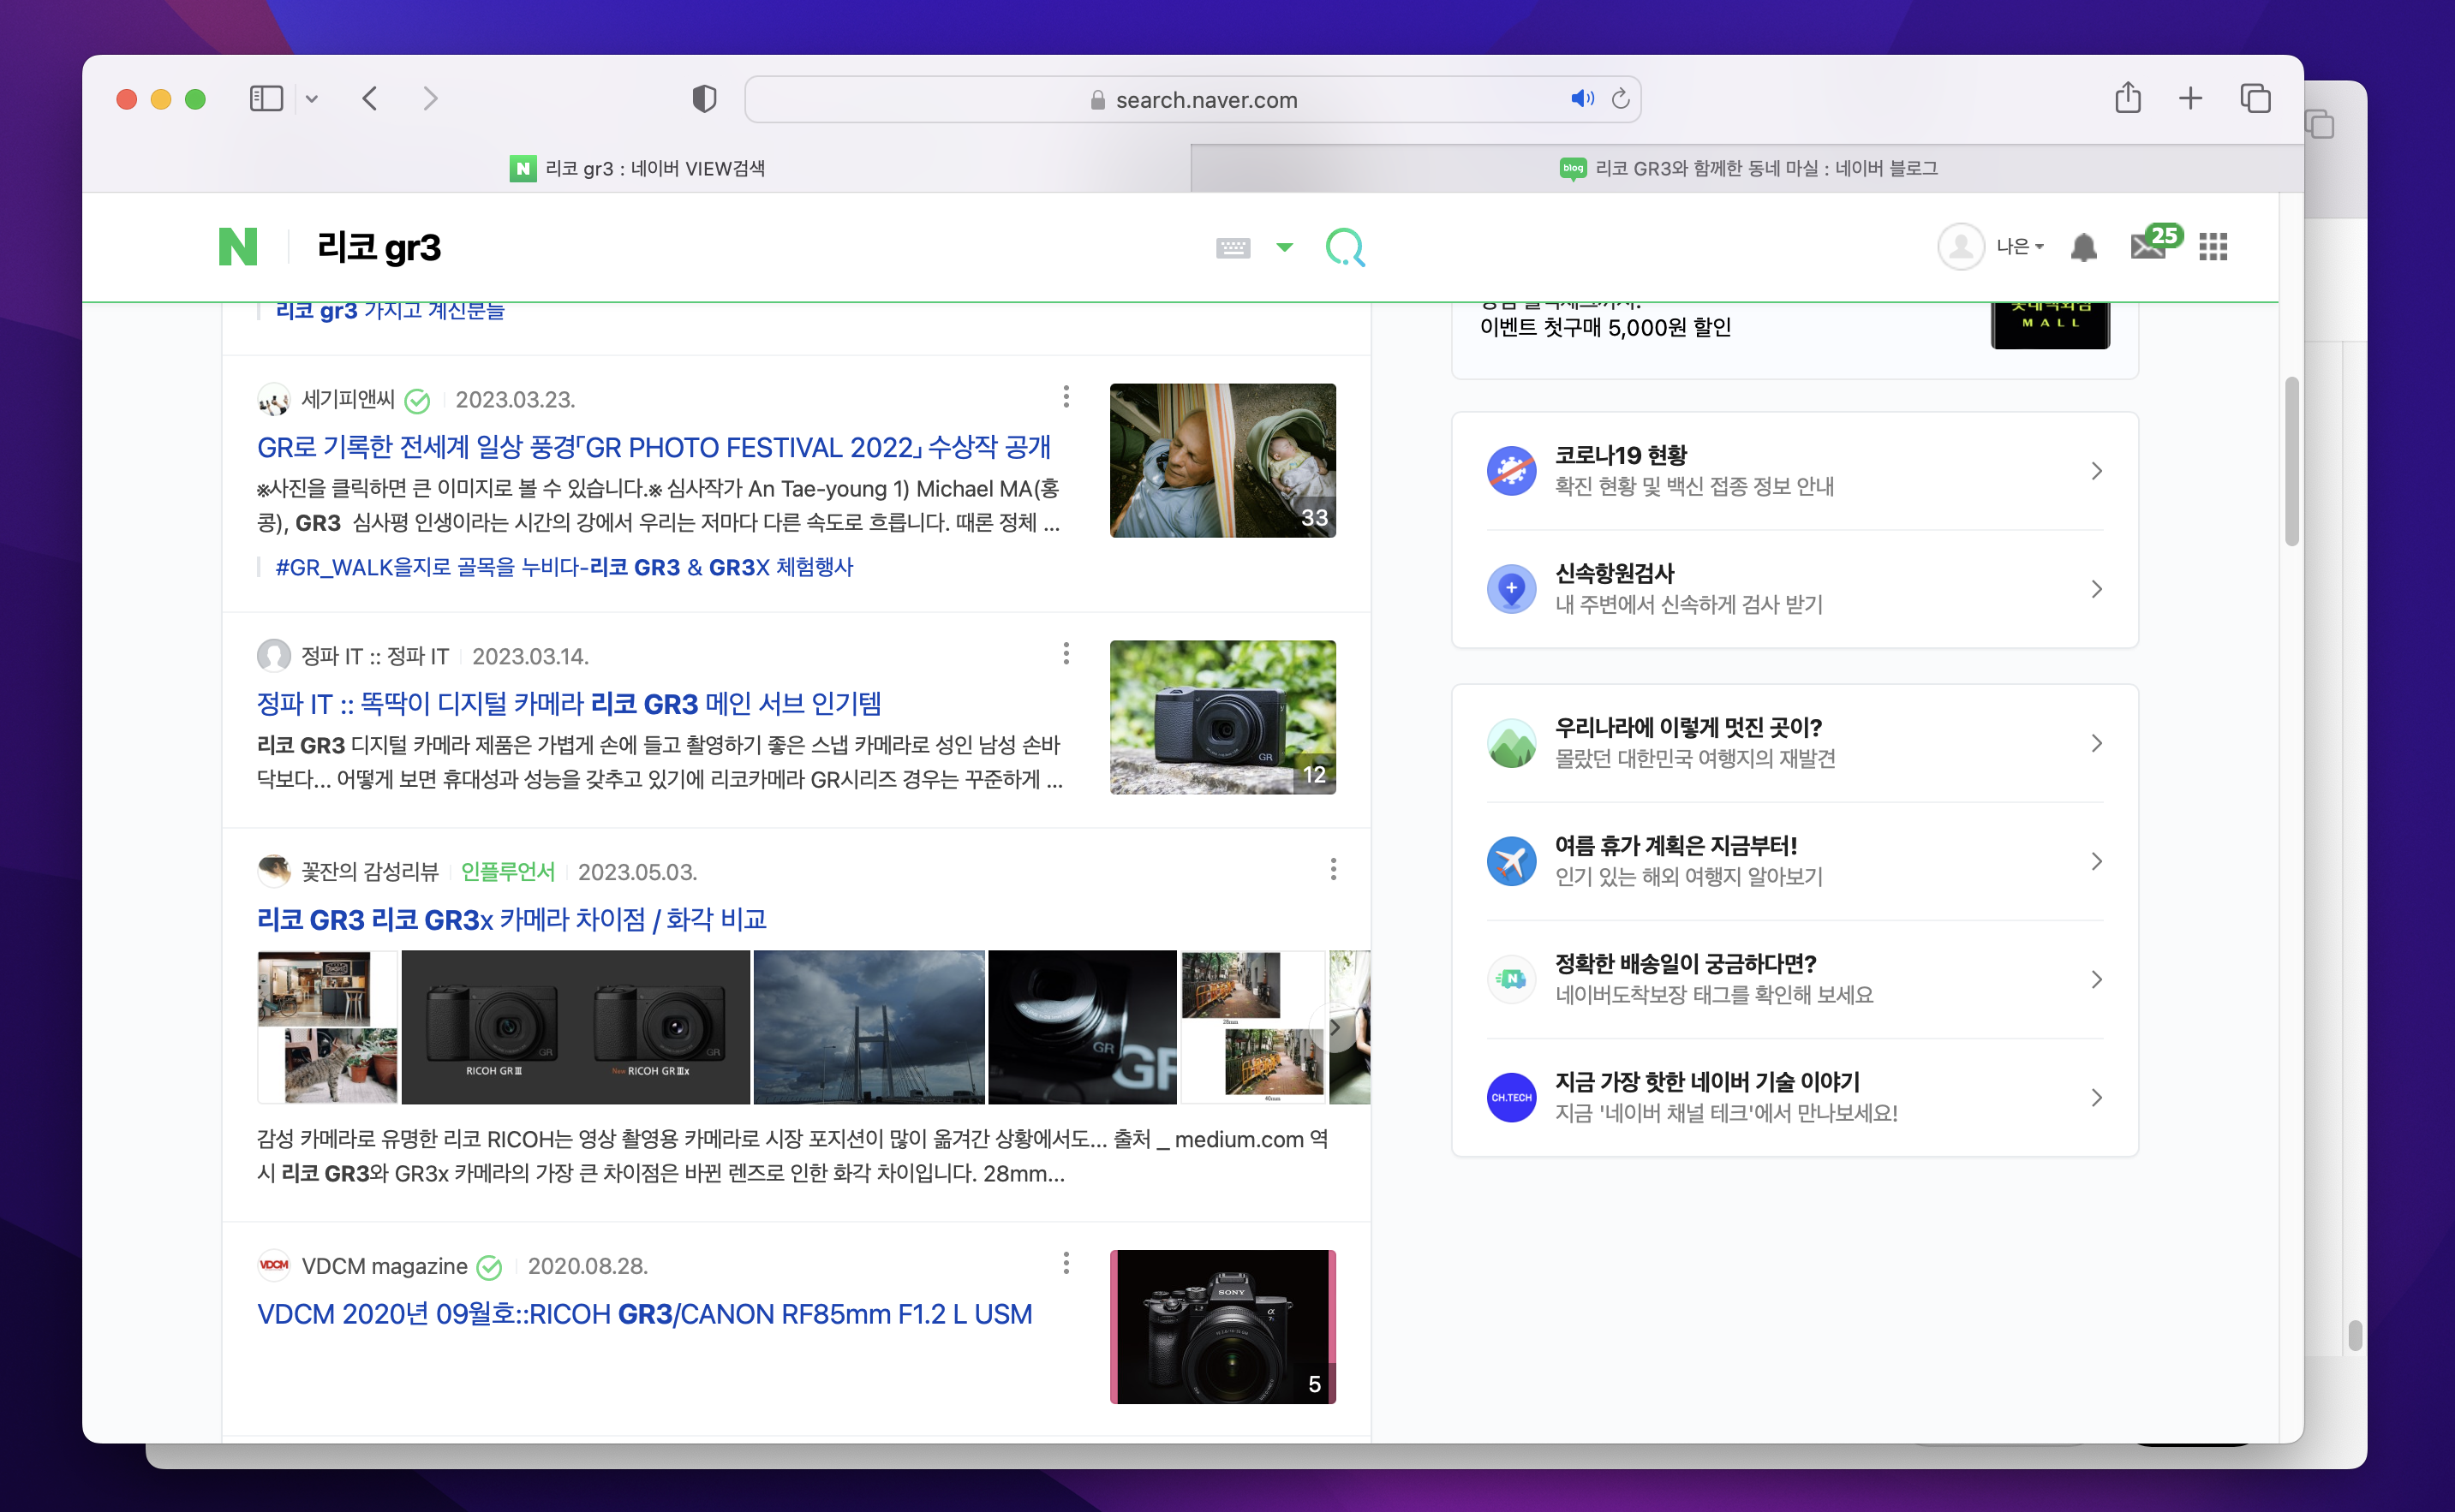Click the Share button in Safari toolbar

[2128, 97]
